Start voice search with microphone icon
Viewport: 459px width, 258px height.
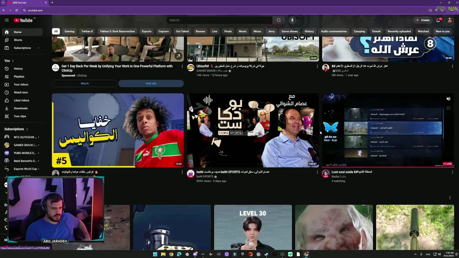click(292, 20)
